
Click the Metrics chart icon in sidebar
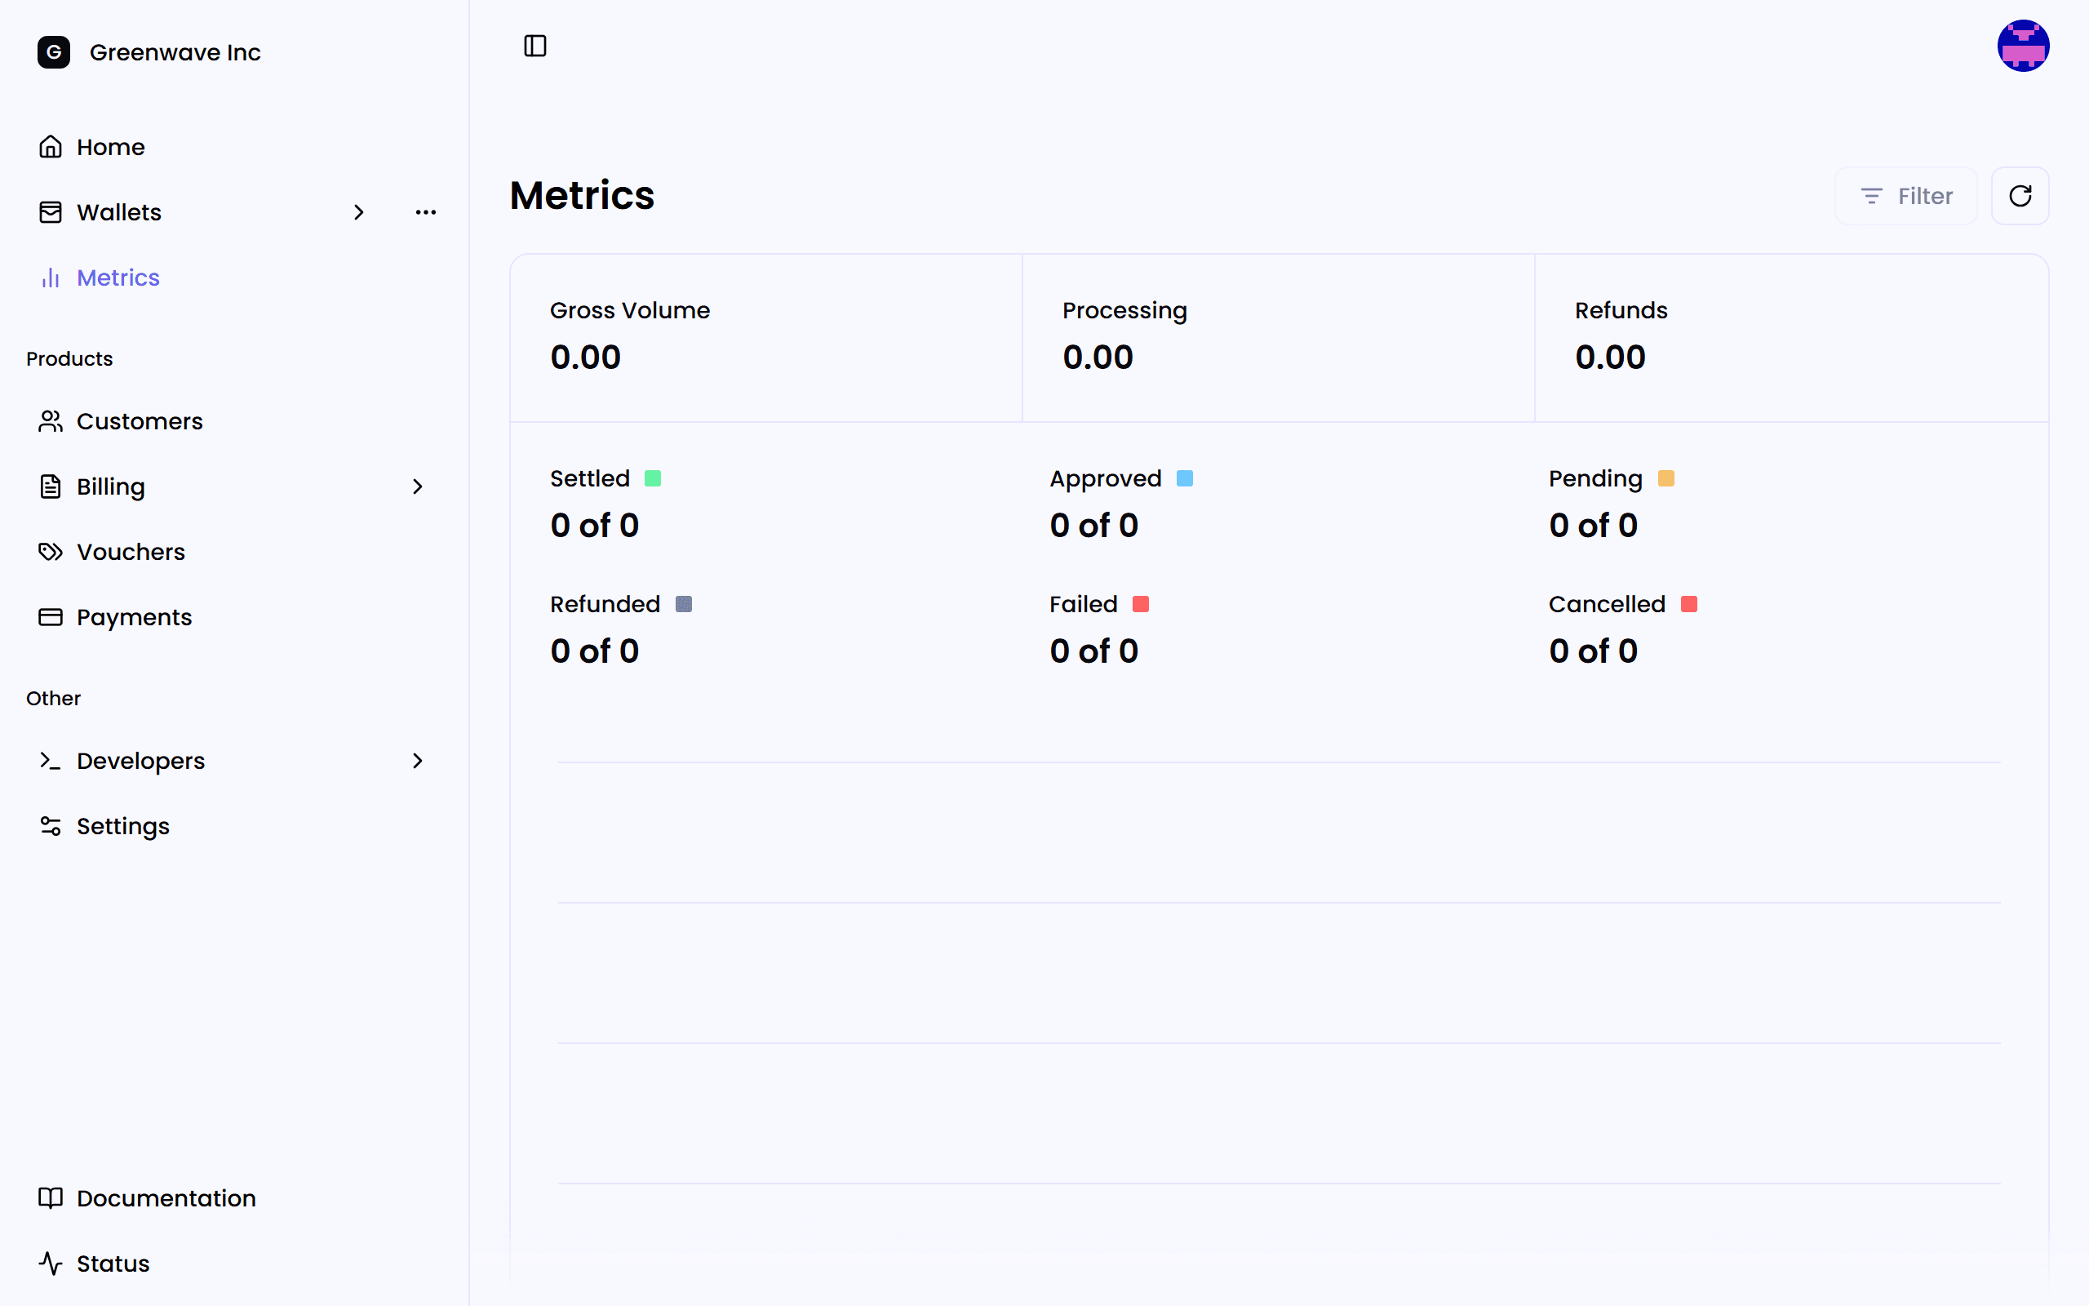[x=50, y=278]
